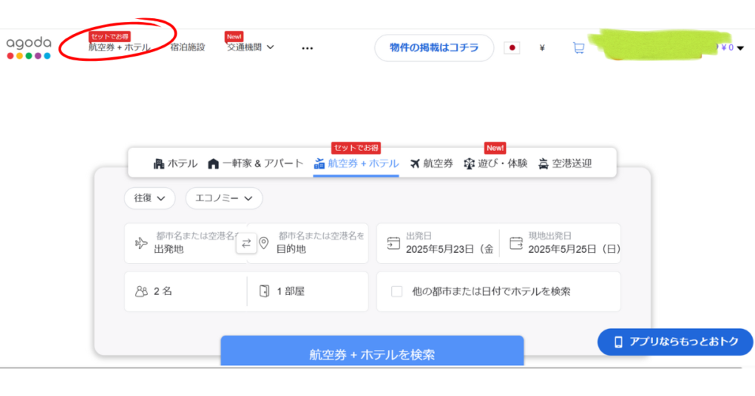Switch to 一軒家 & アパート tab

(x=256, y=164)
